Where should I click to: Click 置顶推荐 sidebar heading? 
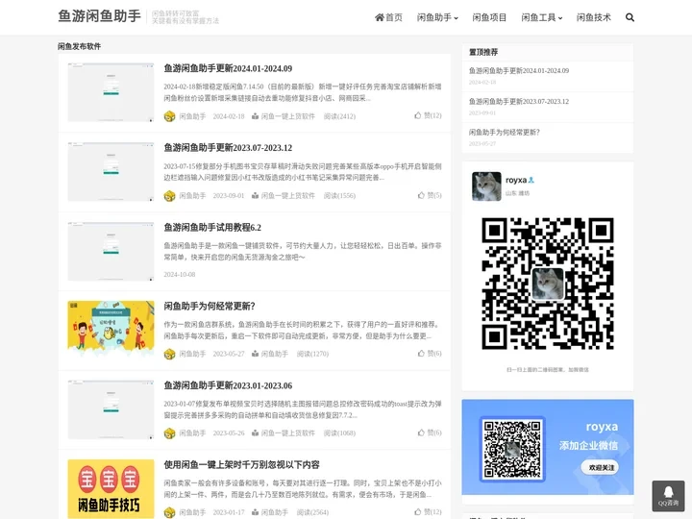tap(483, 52)
